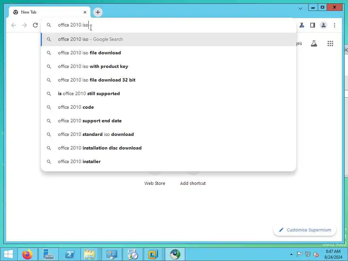Click the muted speaker tray icon
Image resolution: width=348 pixels, height=261 pixels.
point(316,254)
